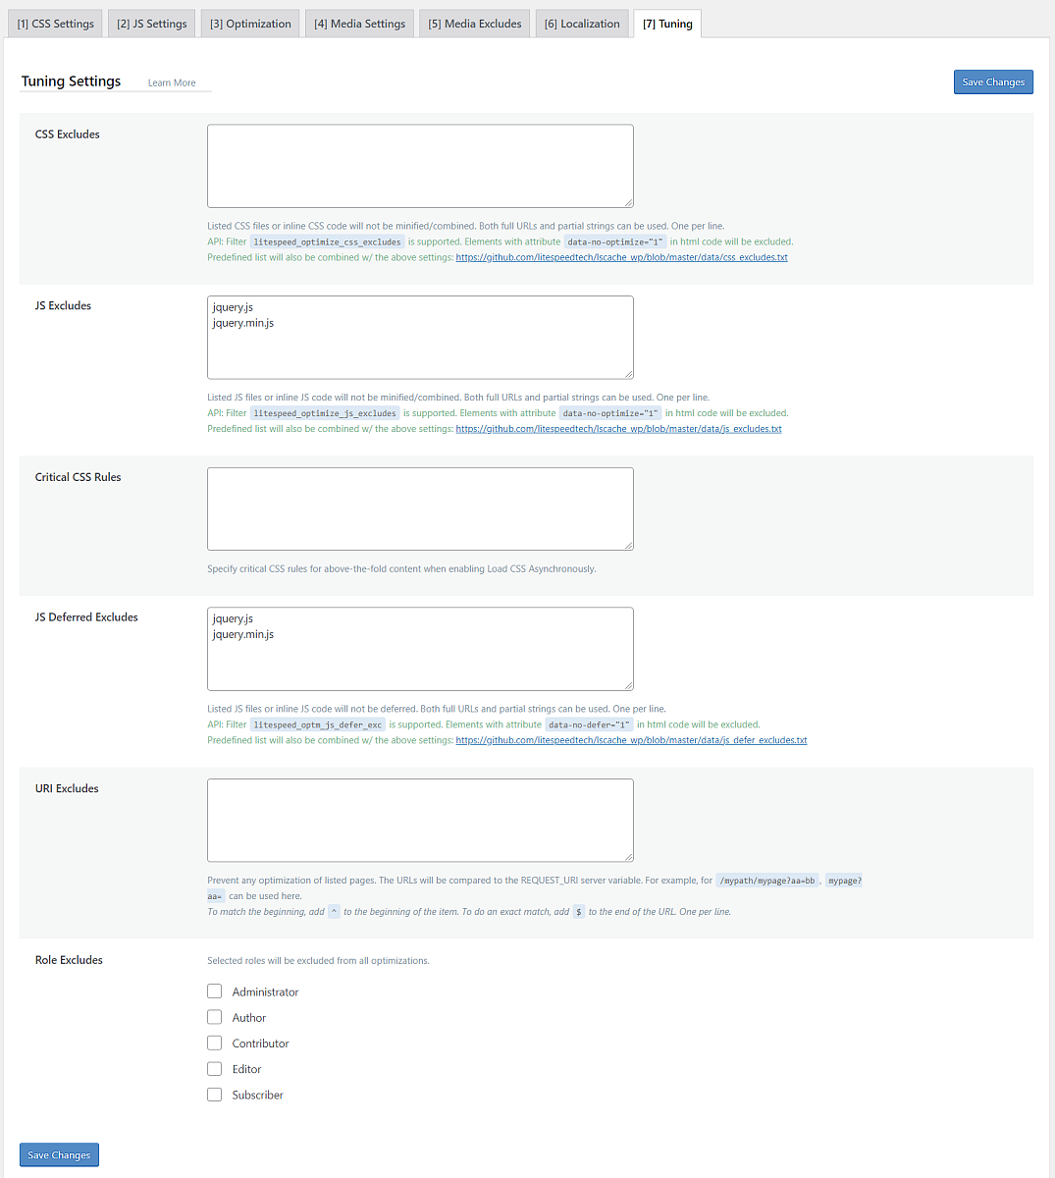Click the JS Deferred Excludes label
Image resolution: width=1055 pixels, height=1178 pixels.
pyautogui.click(x=86, y=617)
